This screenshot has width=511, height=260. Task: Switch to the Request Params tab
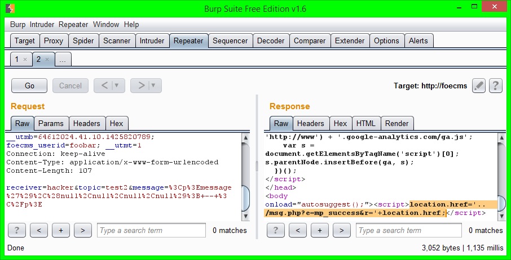(51, 123)
